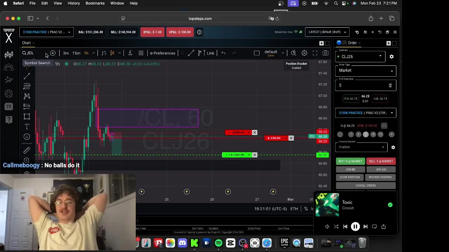Screen dimensions: 449x252
Task: Open chart settings gear in toolbar
Action: (304, 53)
